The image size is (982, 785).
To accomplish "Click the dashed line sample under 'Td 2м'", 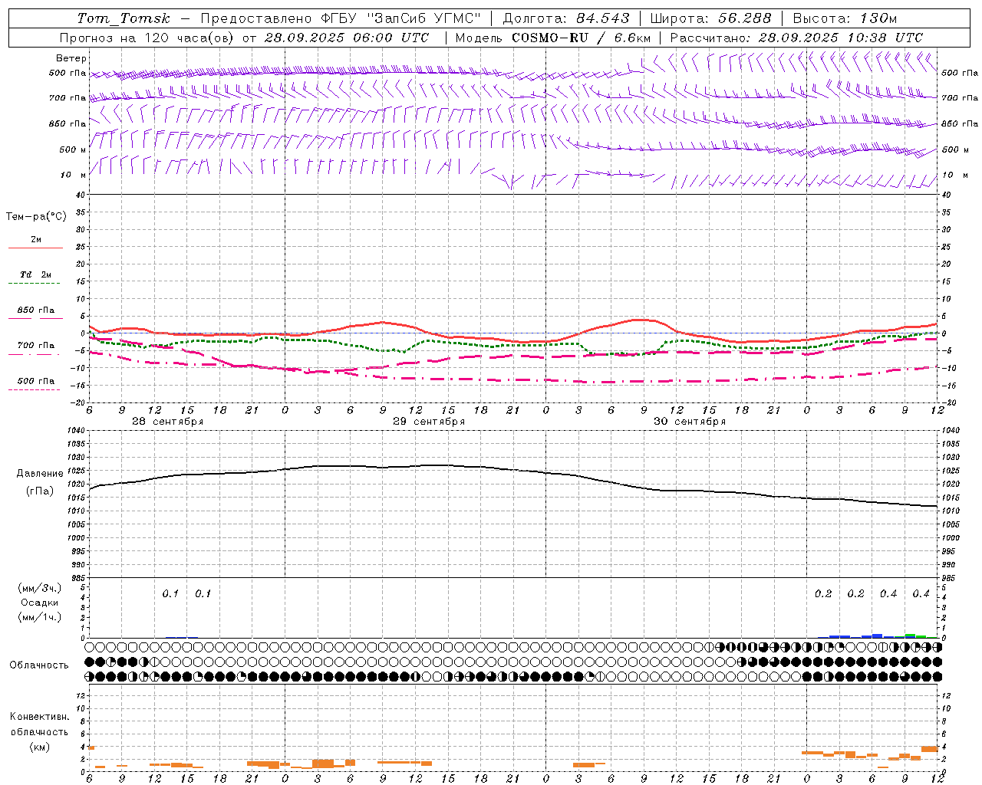I will pyautogui.click(x=35, y=284).
